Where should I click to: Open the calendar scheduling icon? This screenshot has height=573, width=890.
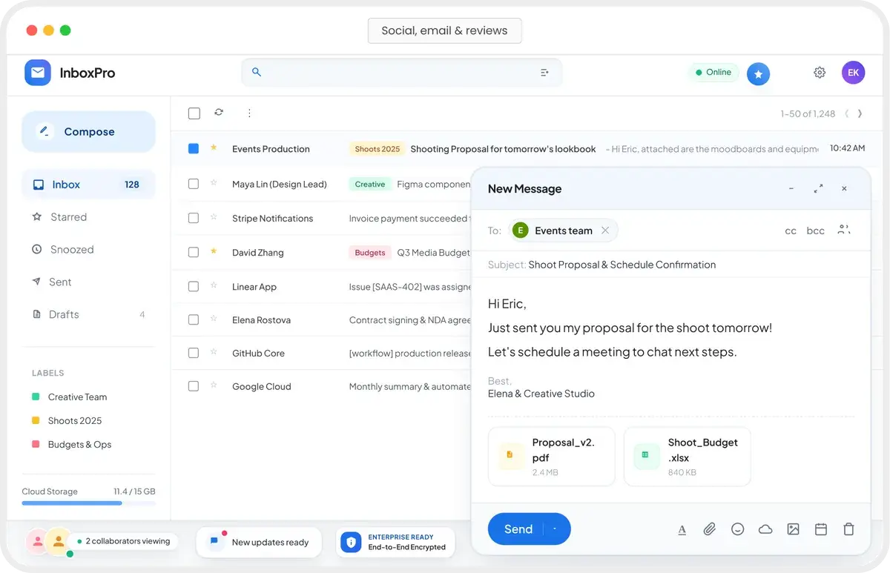tap(821, 529)
